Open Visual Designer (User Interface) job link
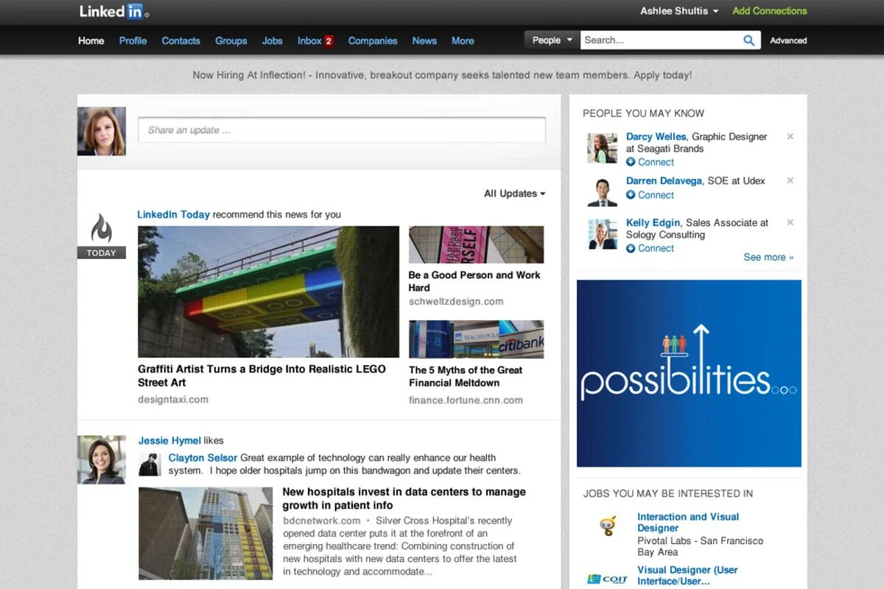Screen dimensions: 884x589 coord(687,575)
